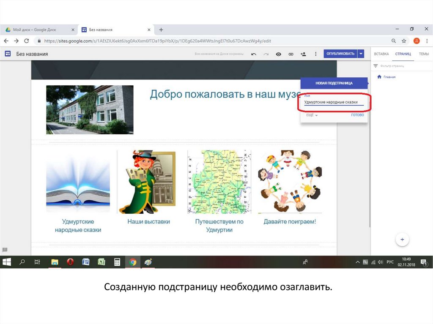This screenshot has height=324, width=433.
Task: Open Opera from the Windows taskbar
Action: 70,262
